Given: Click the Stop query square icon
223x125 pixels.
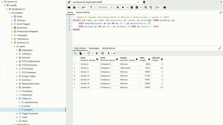Looking at the screenshot, I should [x=118, y=7].
